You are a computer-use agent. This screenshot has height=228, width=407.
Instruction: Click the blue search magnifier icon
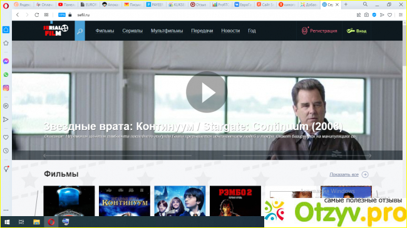80,31
